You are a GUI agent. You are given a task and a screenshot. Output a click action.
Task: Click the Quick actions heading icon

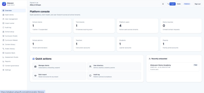[33, 59]
